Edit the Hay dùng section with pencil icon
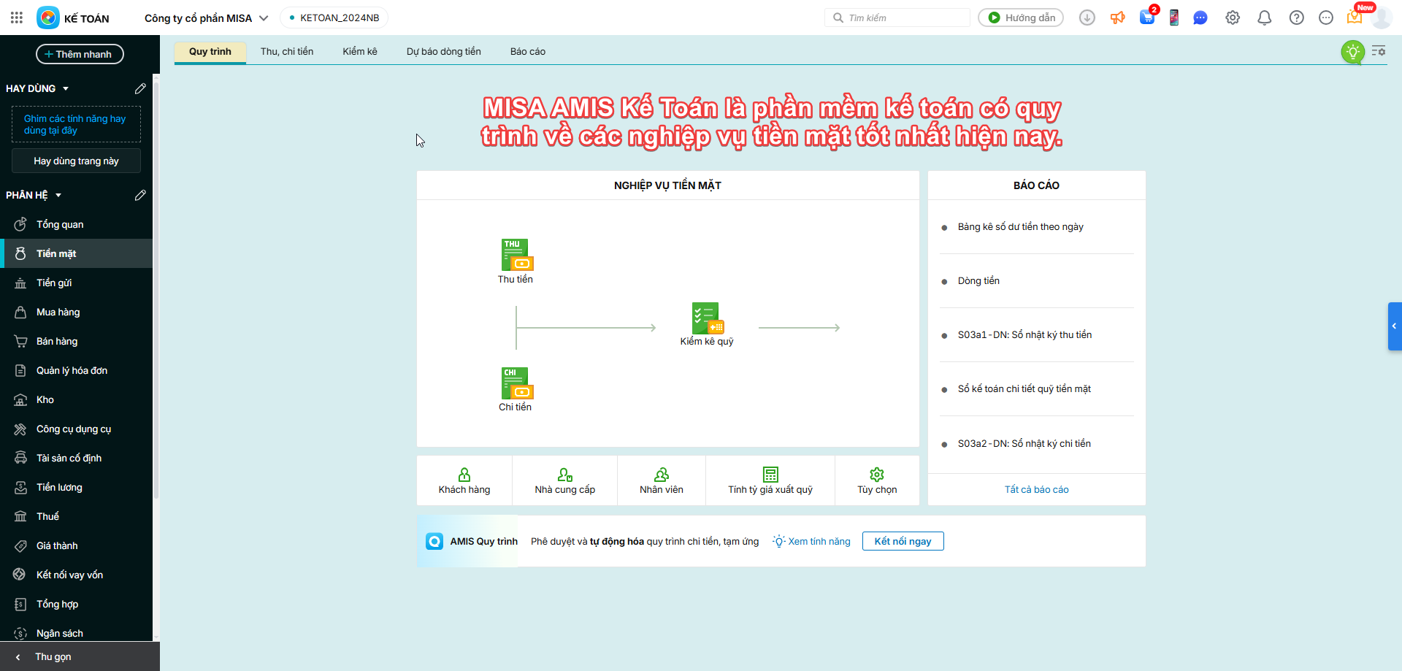1402x671 pixels. click(140, 88)
